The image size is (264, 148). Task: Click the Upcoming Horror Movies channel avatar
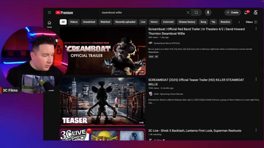tap(150, 94)
